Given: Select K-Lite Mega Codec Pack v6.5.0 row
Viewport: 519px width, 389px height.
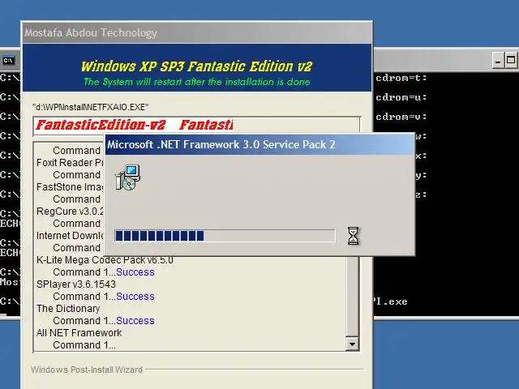Looking at the screenshot, I should click(105, 260).
